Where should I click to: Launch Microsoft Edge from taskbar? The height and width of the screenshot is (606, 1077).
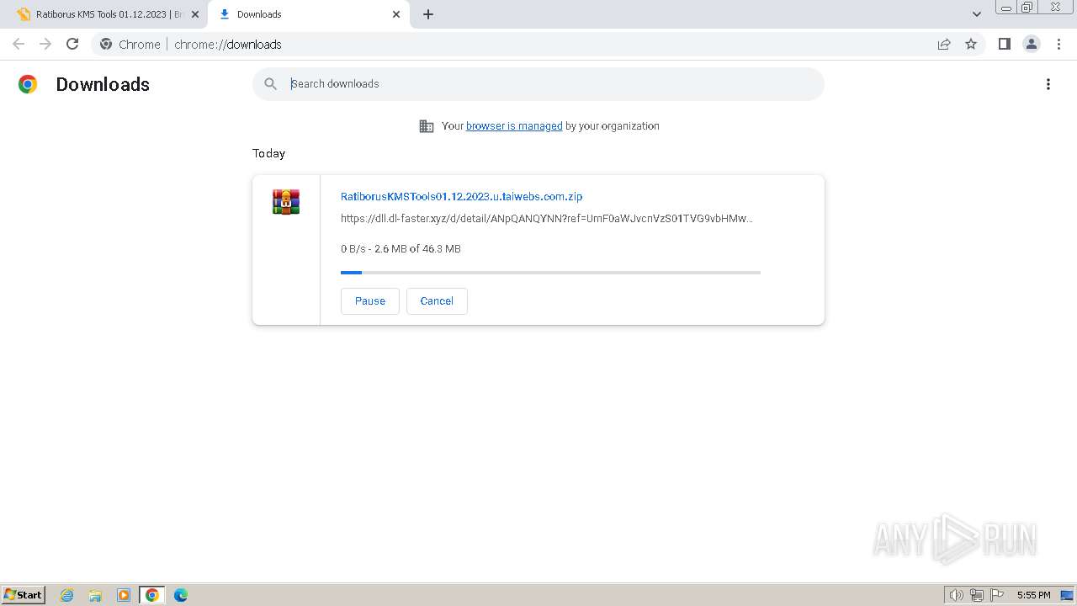pyautogui.click(x=180, y=595)
